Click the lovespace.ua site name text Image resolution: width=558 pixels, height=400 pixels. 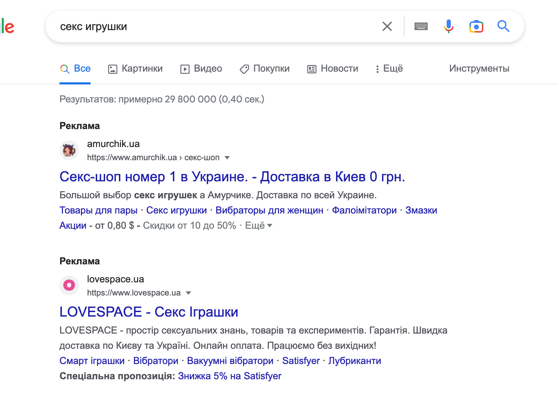click(115, 279)
